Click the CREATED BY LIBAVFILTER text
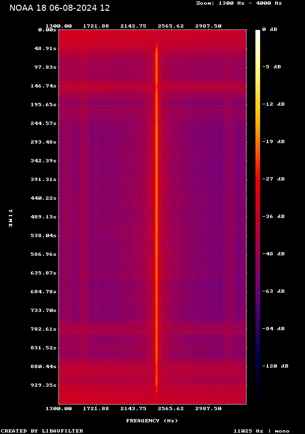The image size is (305, 434). click(x=42, y=431)
